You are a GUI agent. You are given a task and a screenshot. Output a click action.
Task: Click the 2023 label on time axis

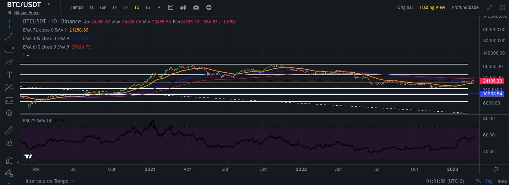[453, 169]
